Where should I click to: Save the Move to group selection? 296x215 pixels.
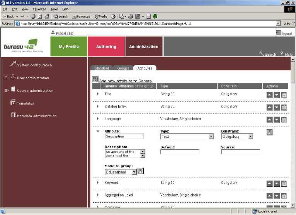pyautogui.click(x=140, y=171)
